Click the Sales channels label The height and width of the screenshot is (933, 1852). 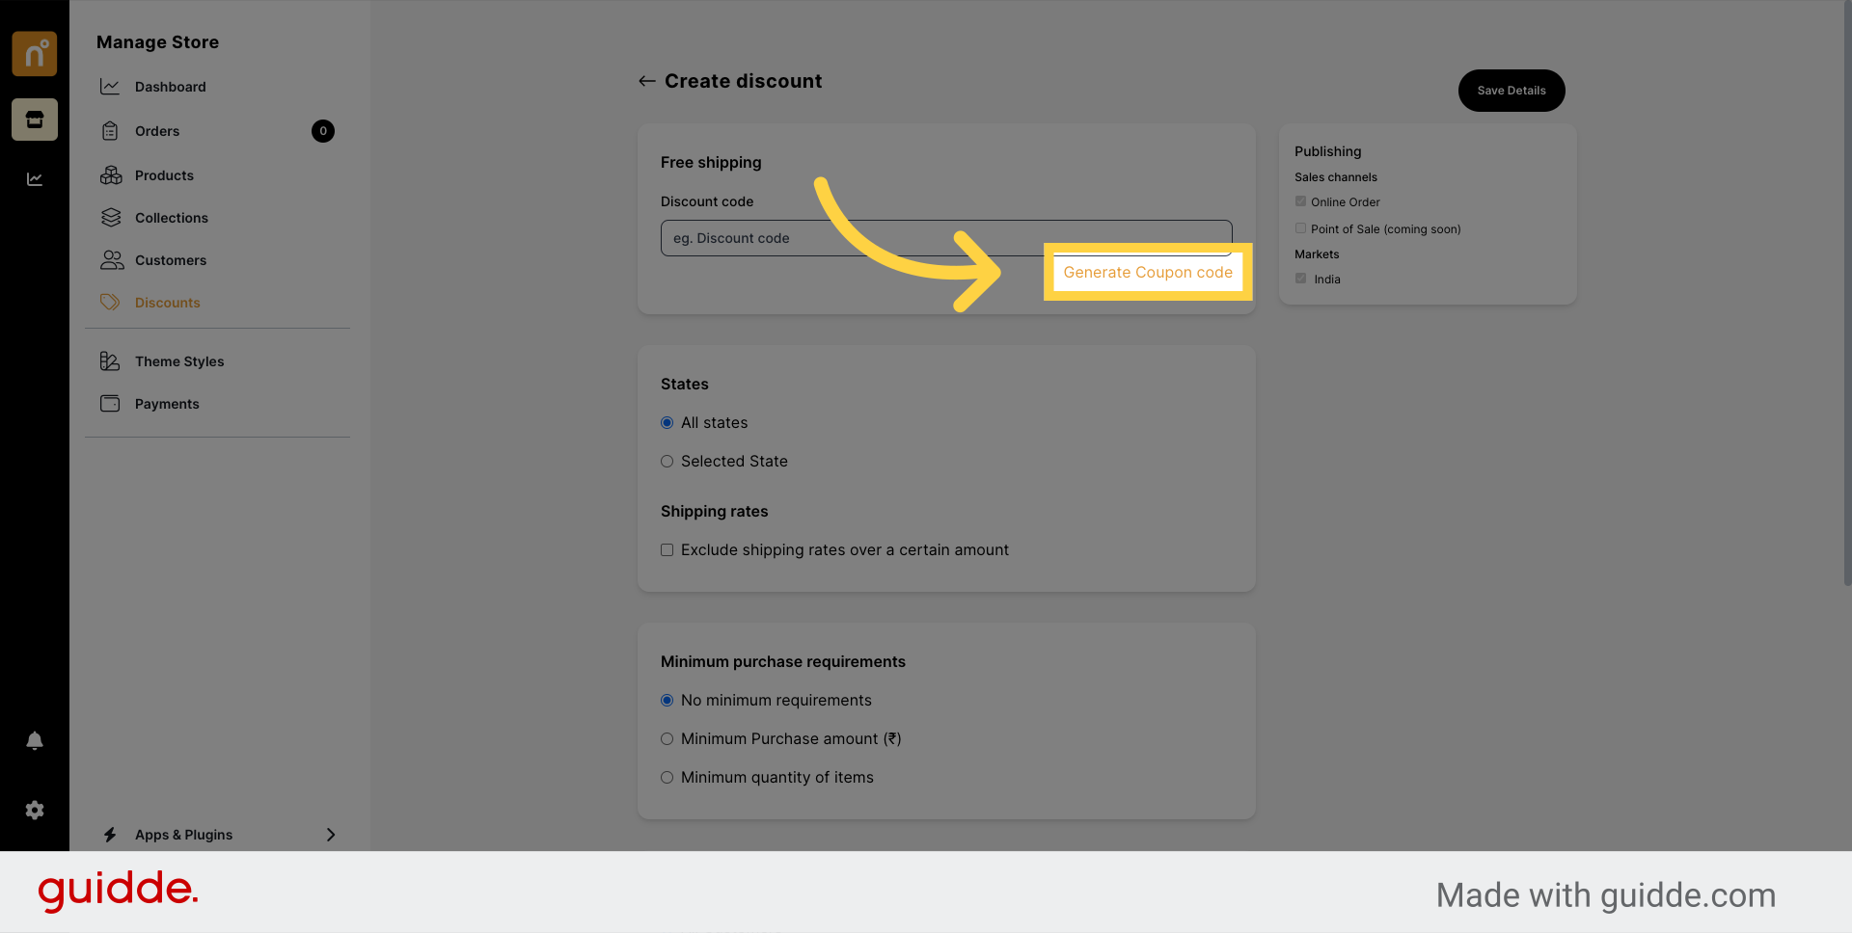[1336, 177]
